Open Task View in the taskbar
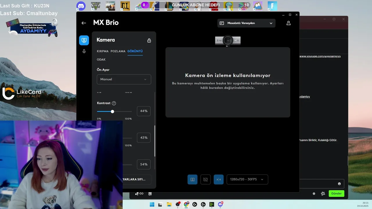Viewport: 372px width, 209px height. (160, 204)
